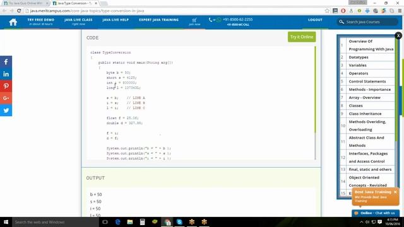This screenshot has height=227, width=404.
Task: Pin page on Pinterest
Action: pos(6,86)
